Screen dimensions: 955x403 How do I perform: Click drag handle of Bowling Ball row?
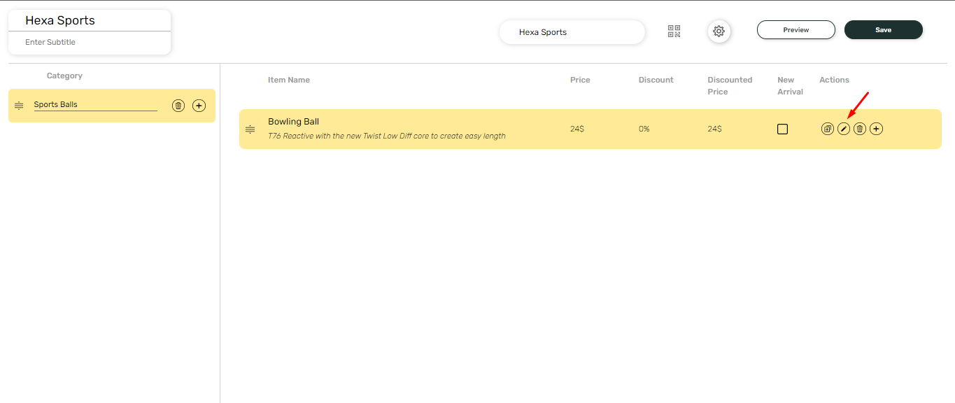pyautogui.click(x=250, y=129)
